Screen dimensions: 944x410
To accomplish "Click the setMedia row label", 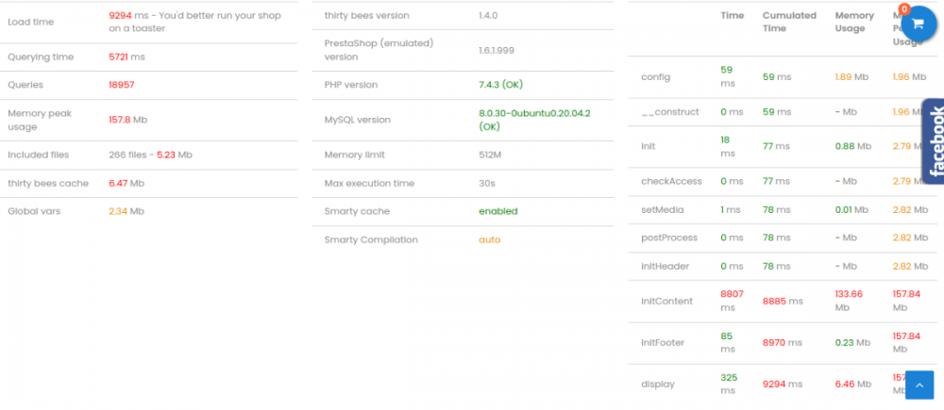I will tap(662, 210).
